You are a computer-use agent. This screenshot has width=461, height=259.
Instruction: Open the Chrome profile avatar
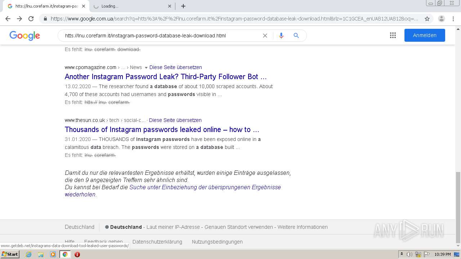442,19
